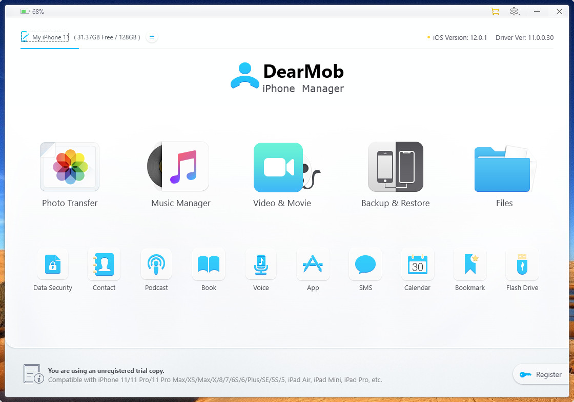Open the Flash Drive feature

522,264
